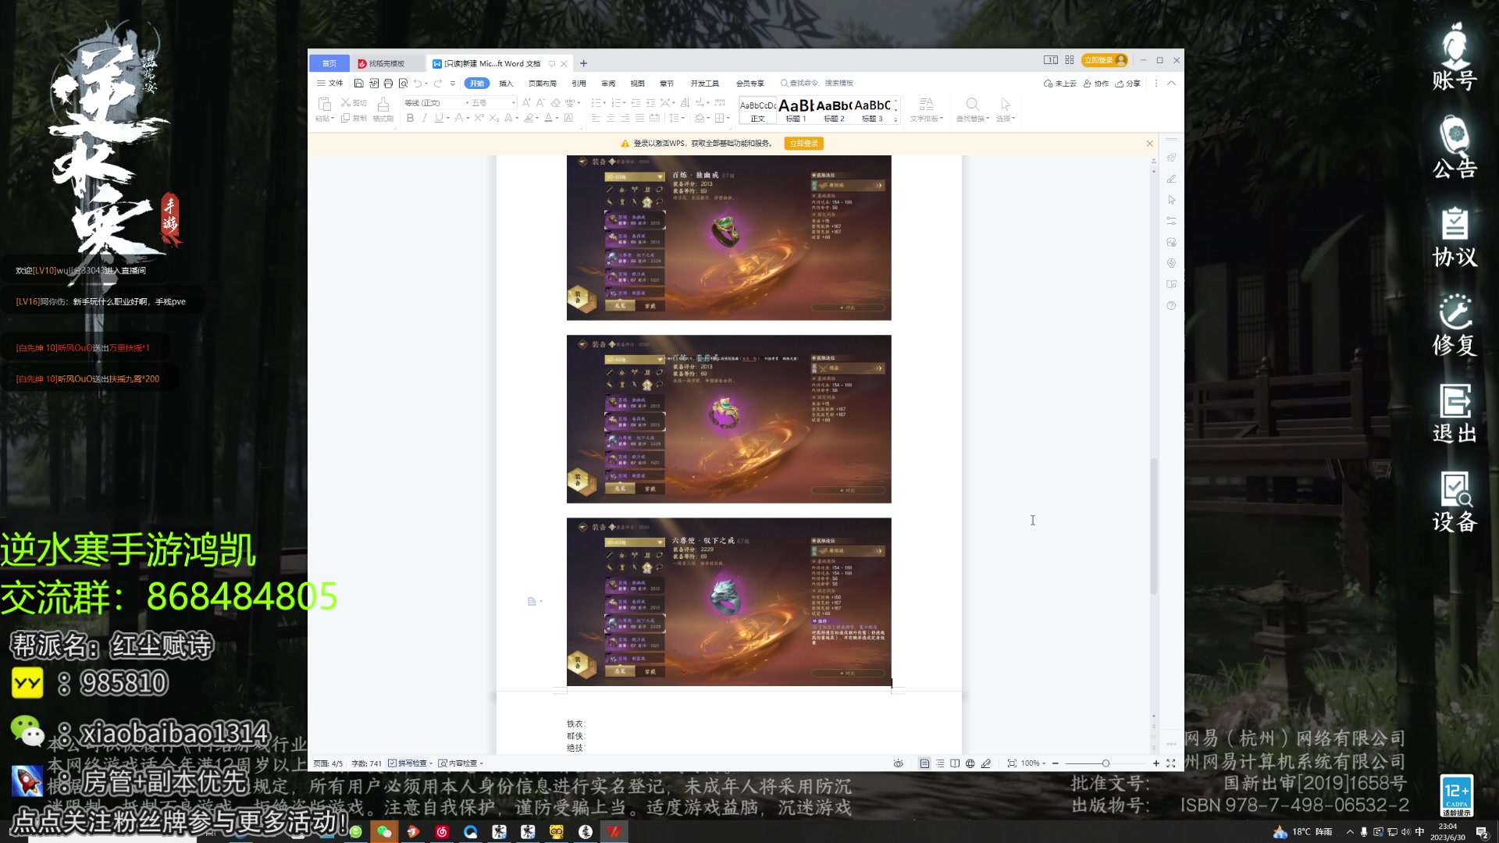1499x843 pixels.
Task: Toggle Subscript formatting
Action: [493, 118]
